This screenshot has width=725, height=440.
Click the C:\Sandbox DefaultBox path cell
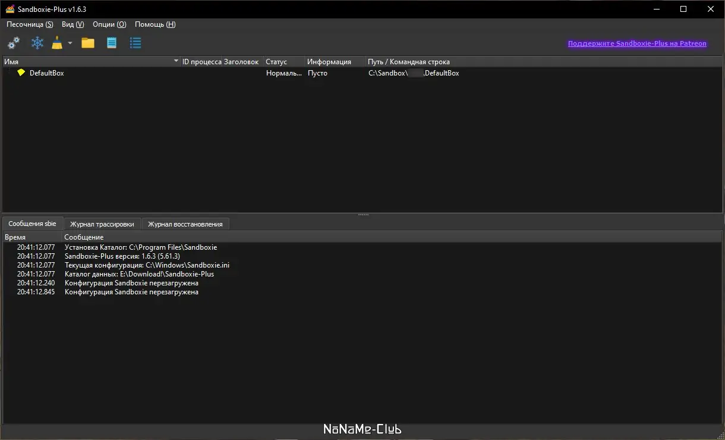[x=414, y=73]
